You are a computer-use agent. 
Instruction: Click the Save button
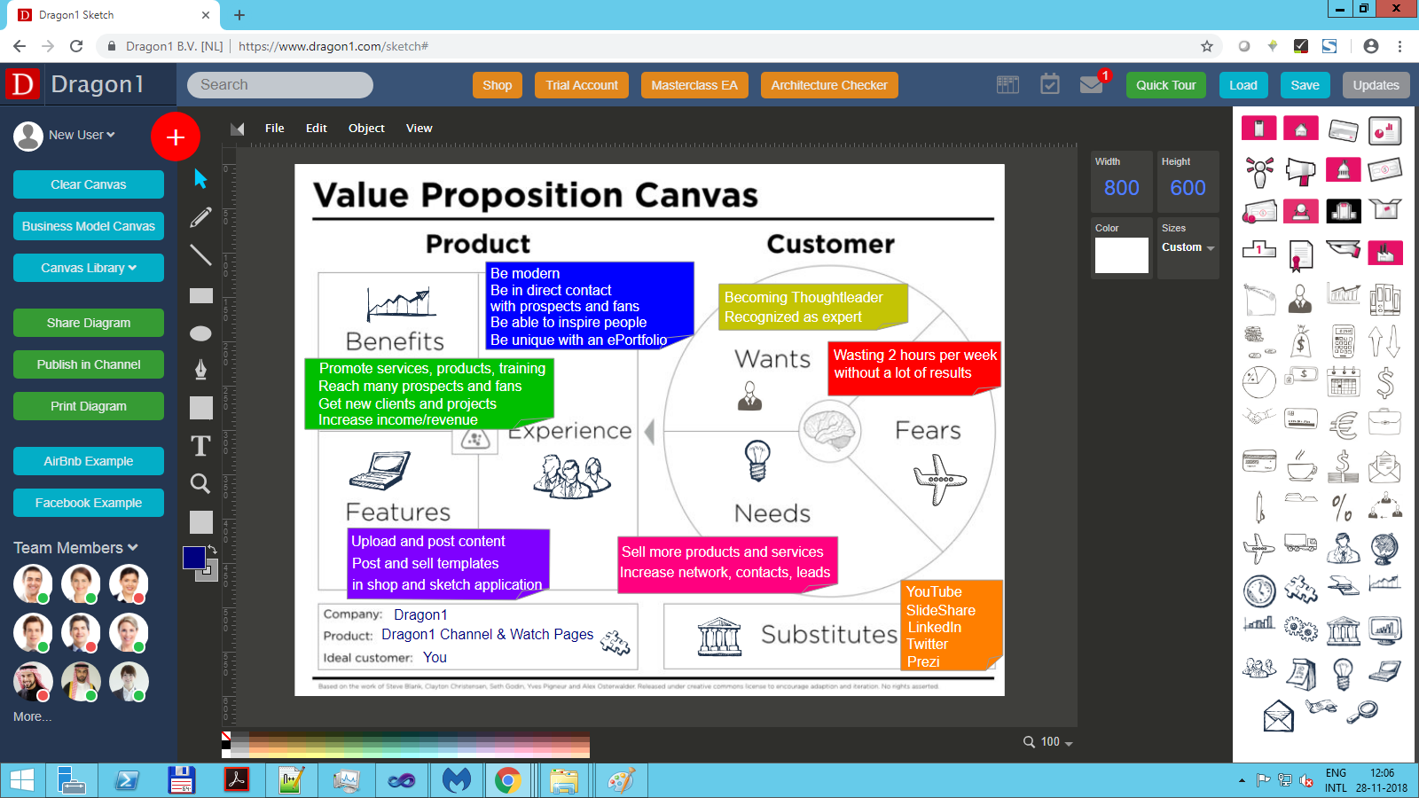[1305, 85]
